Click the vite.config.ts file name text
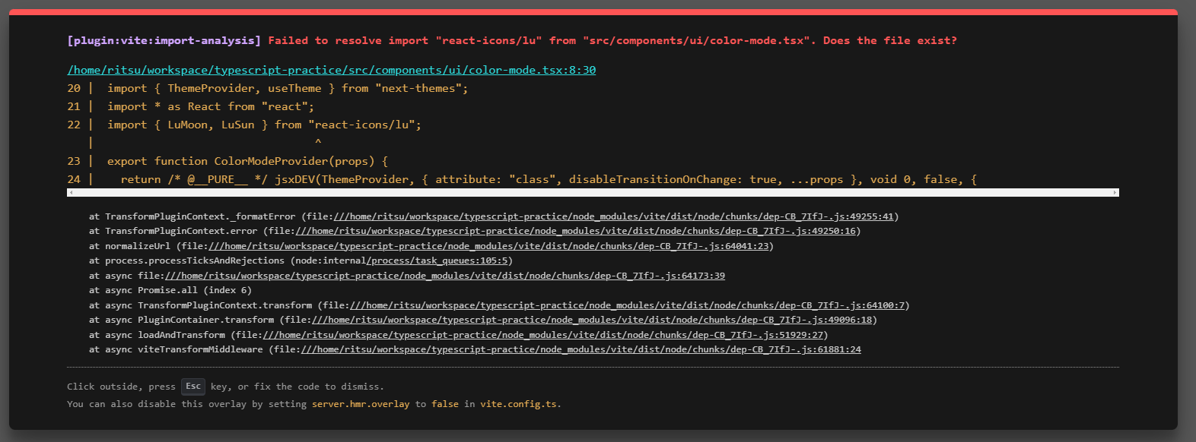The width and height of the screenshot is (1196, 442). point(518,404)
